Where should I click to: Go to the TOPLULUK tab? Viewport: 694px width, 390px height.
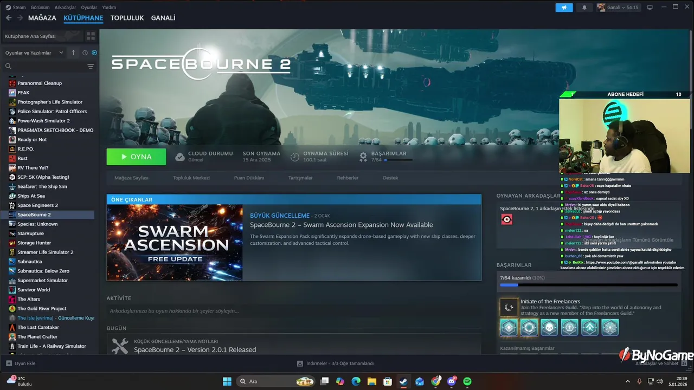127,18
